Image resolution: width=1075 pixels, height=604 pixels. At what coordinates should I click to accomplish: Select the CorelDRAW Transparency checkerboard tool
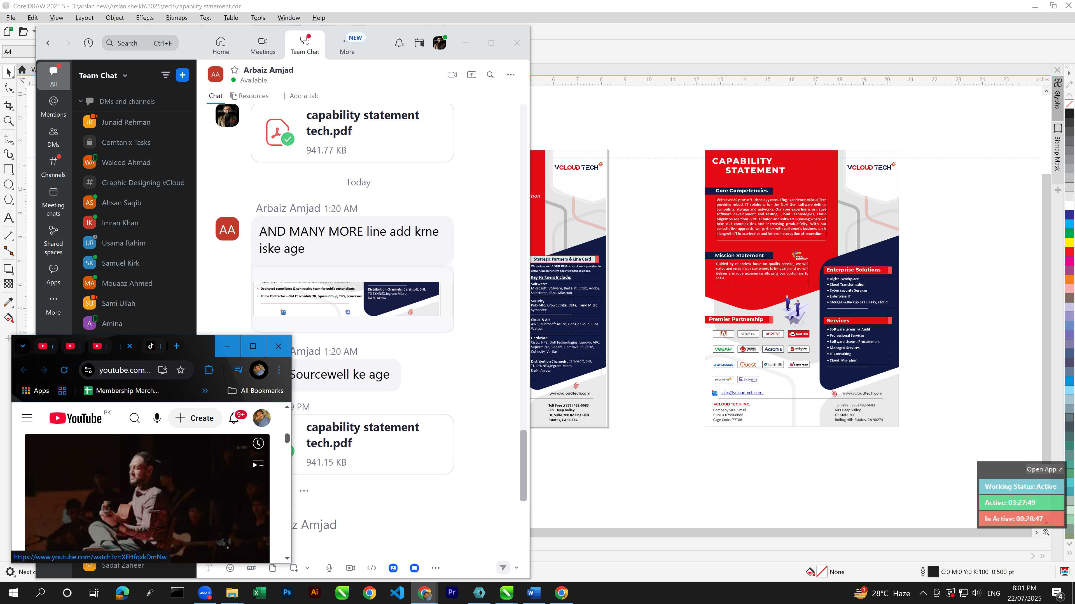pyautogui.click(x=8, y=284)
